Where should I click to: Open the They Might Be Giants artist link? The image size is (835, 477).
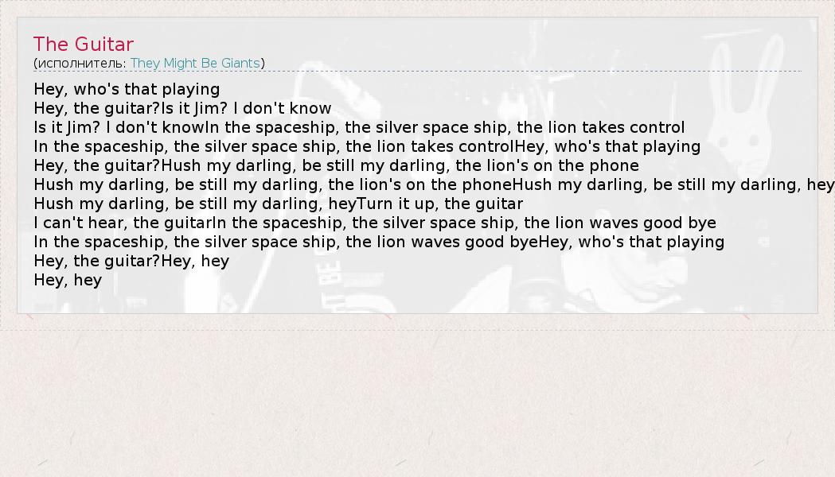pos(195,63)
